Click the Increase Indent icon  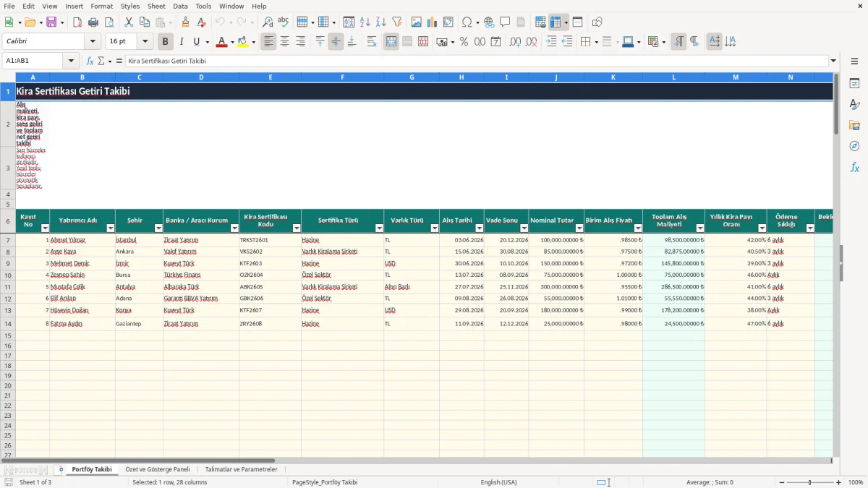tap(551, 42)
